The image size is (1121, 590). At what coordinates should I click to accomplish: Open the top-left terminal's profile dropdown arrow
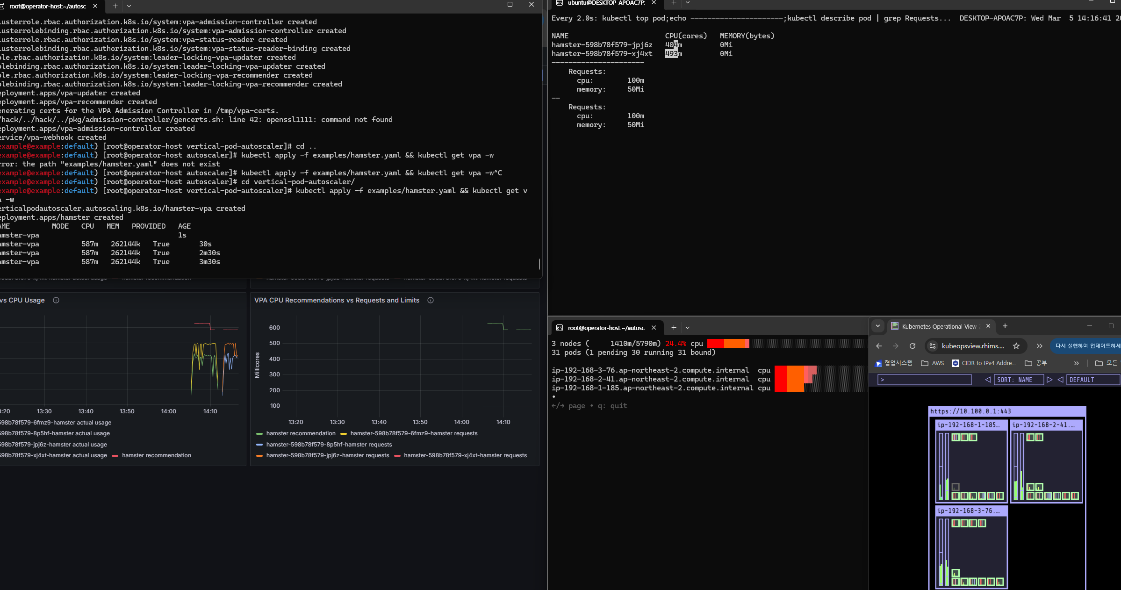[129, 6]
